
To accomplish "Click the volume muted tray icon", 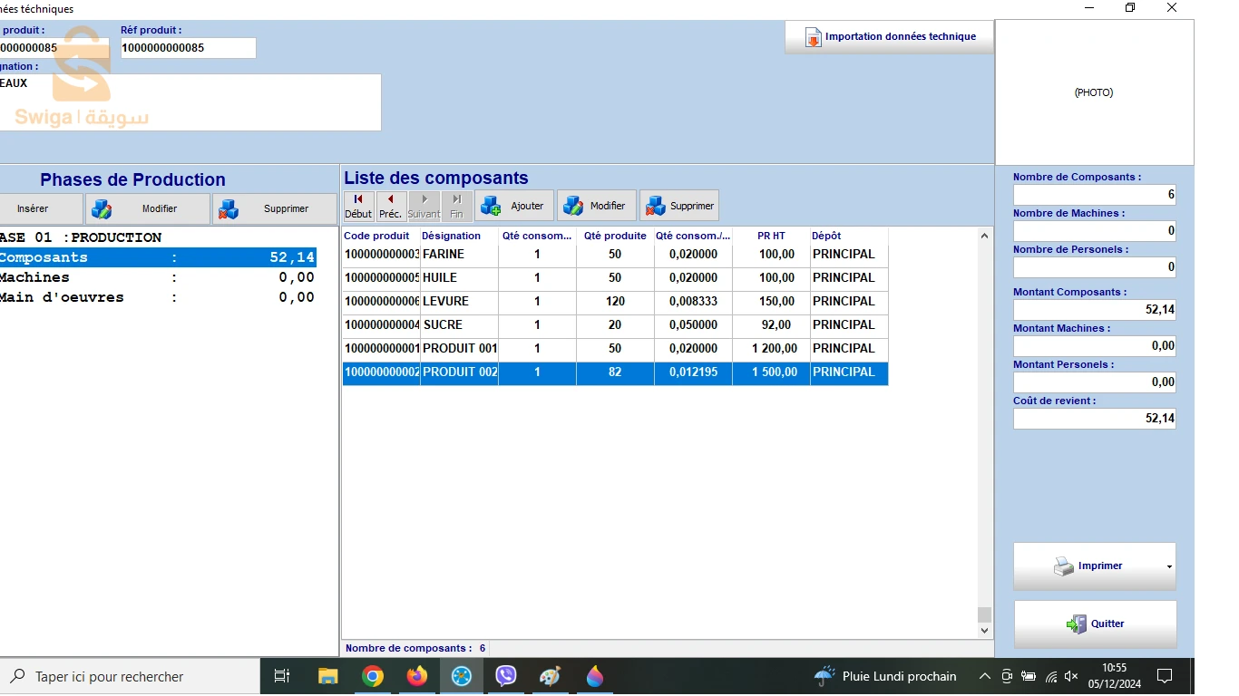I will (1071, 676).
